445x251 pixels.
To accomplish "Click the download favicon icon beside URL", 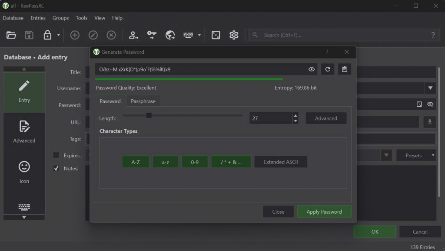I will click(x=430, y=122).
